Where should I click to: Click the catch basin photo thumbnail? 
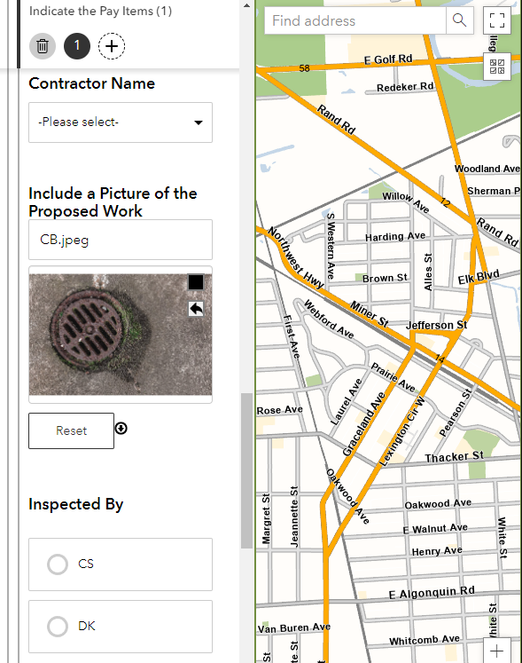tap(121, 335)
